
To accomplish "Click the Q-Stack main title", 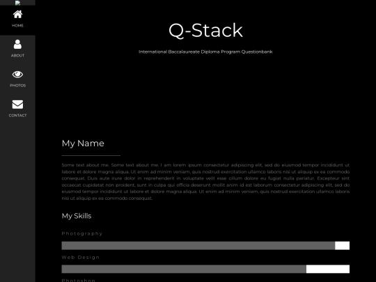I will click(x=205, y=31).
